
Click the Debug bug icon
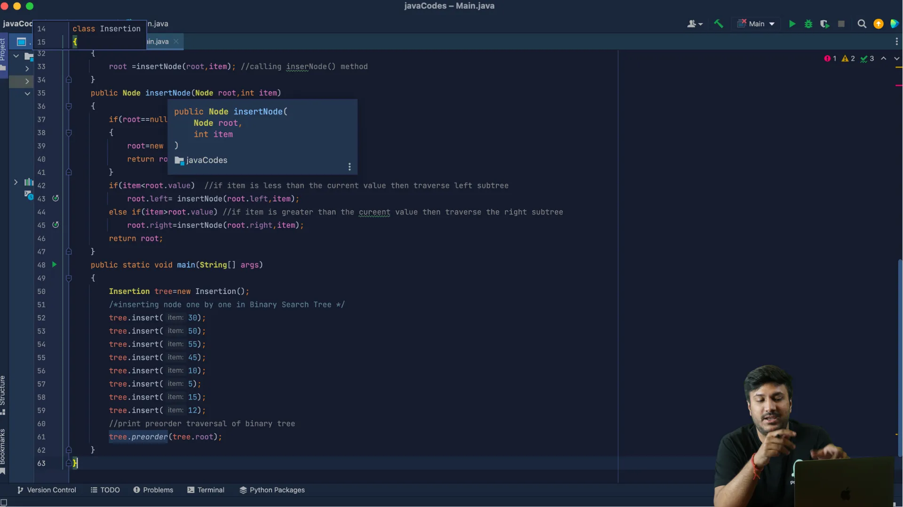(808, 24)
